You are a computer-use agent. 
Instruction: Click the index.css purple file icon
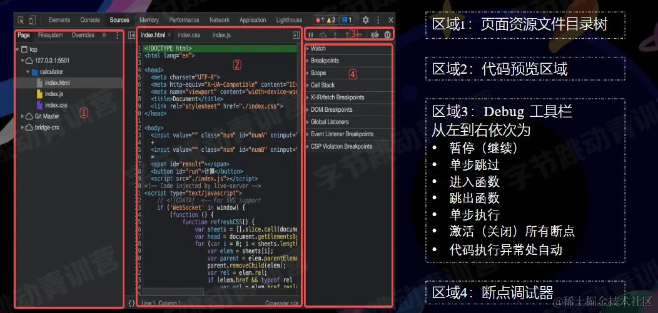[x=40, y=105]
